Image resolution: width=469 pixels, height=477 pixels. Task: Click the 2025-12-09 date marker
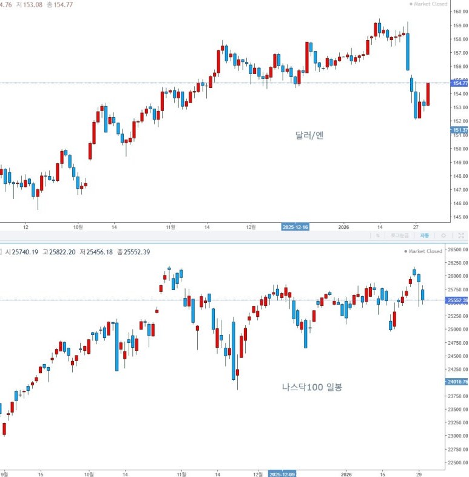coord(283,473)
